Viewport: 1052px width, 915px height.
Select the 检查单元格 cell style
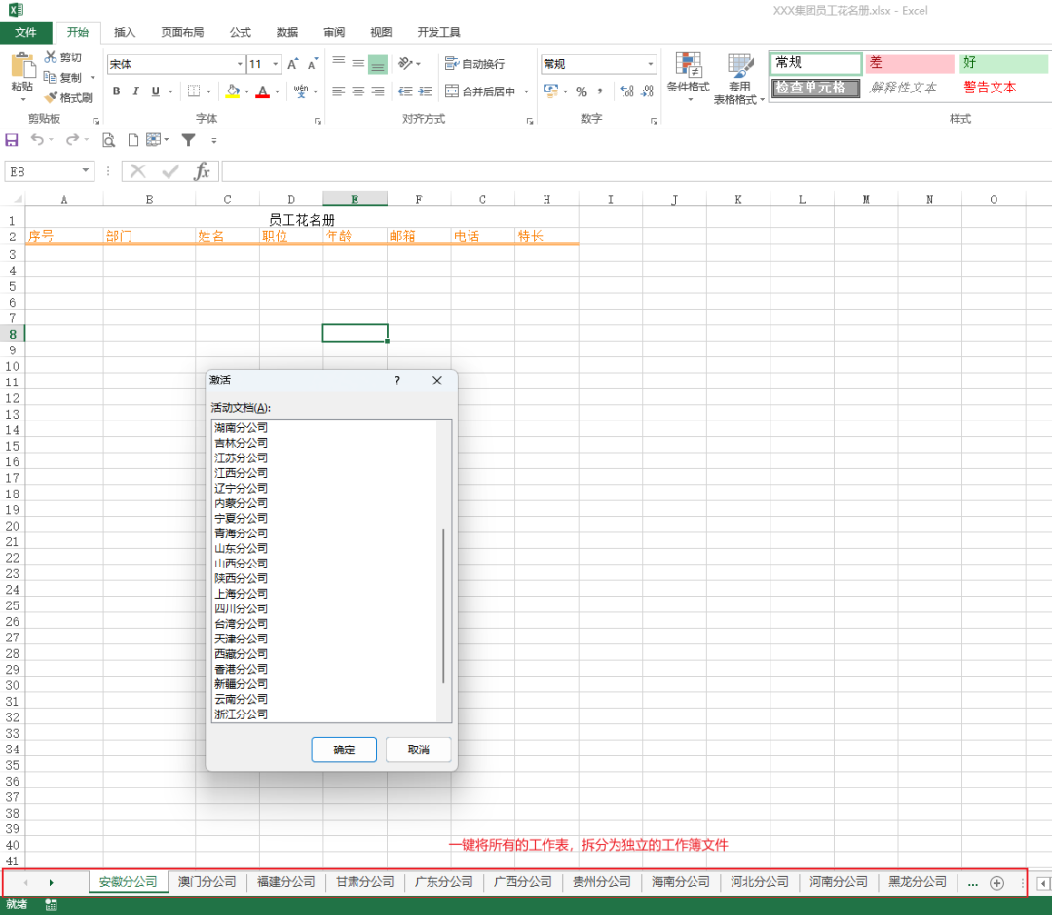click(815, 88)
